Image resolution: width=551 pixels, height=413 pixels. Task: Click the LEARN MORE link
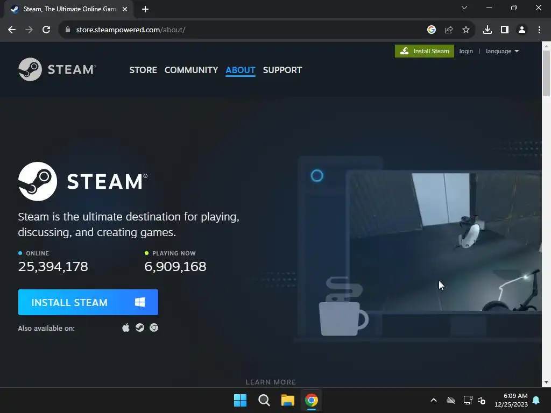tap(271, 382)
